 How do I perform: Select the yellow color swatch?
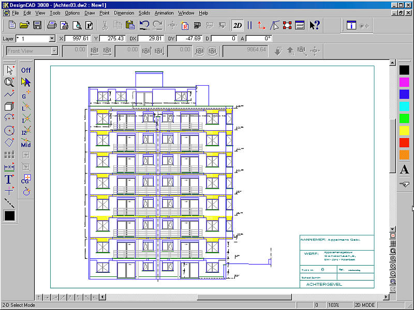[x=404, y=130]
